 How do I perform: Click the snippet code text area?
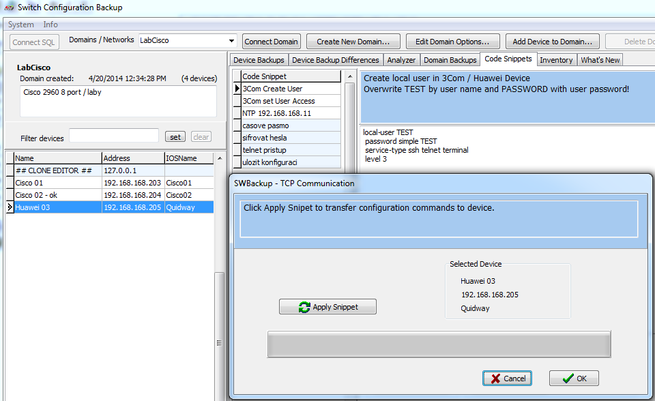point(507,148)
